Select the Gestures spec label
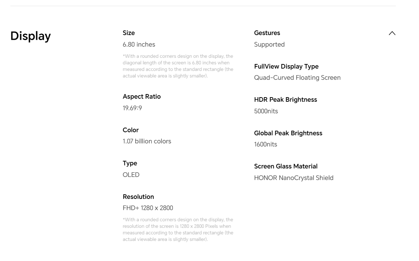 267,33
